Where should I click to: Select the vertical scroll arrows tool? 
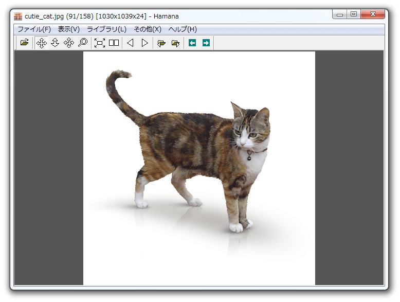55,43
